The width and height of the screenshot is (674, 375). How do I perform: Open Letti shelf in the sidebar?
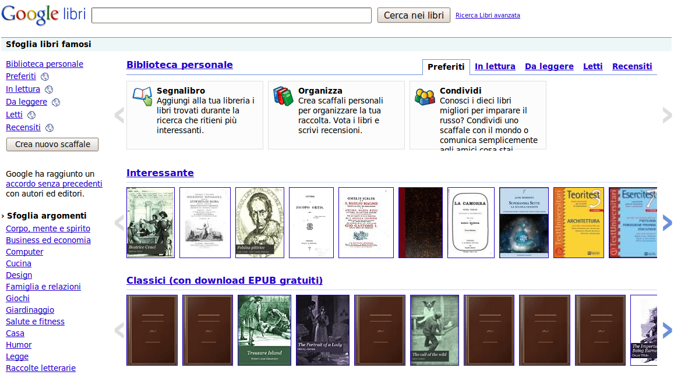point(14,115)
